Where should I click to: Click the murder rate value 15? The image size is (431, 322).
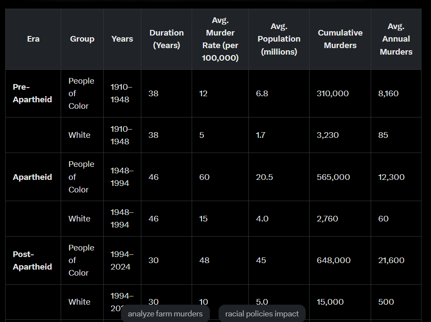click(203, 219)
